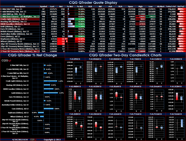Screen dimensions: 186x141
Task: Select the High column header
Action: tap(140, 7)
